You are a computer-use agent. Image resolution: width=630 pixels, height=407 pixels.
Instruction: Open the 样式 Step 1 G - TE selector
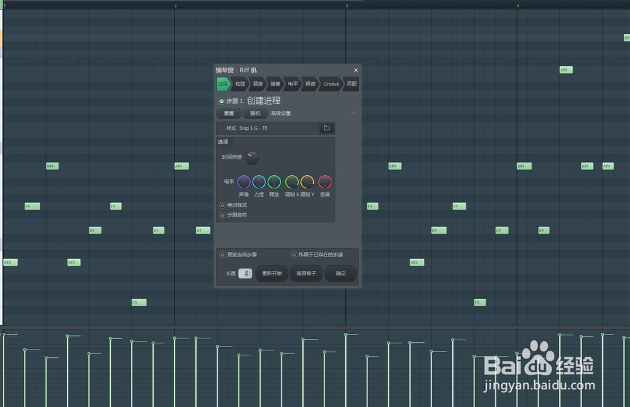click(271, 128)
